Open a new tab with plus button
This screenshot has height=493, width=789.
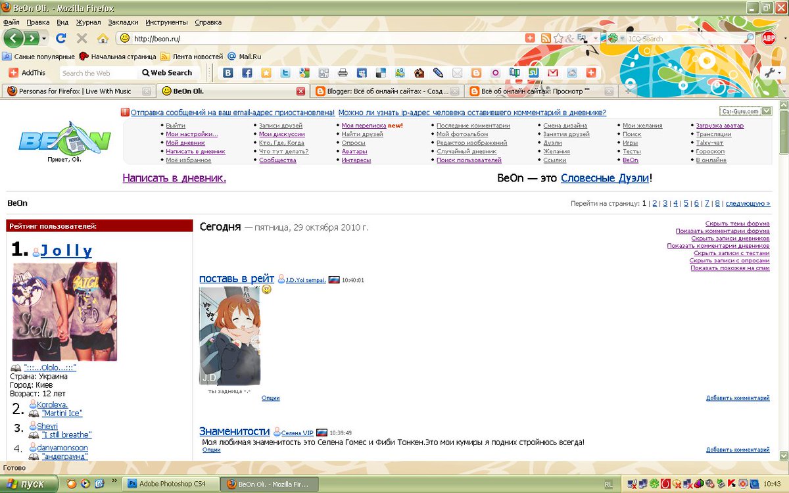pyautogui.click(x=628, y=91)
